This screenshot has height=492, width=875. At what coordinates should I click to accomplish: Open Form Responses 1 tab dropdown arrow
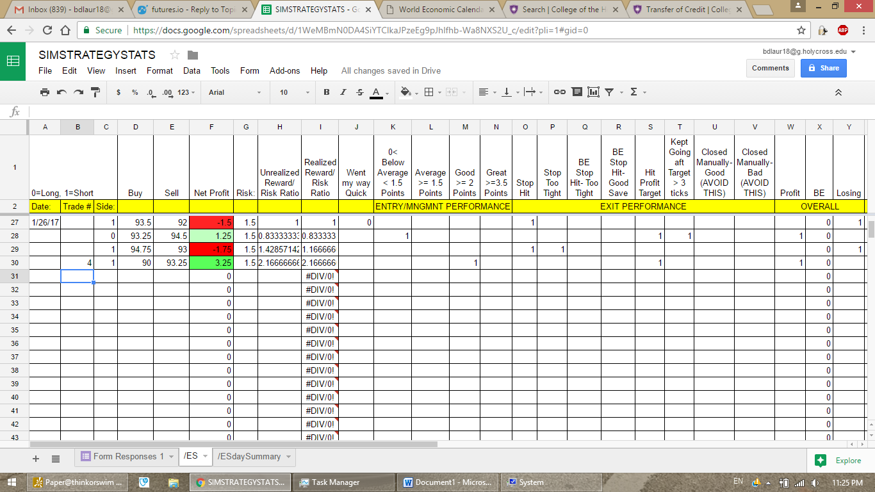(x=170, y=457)
